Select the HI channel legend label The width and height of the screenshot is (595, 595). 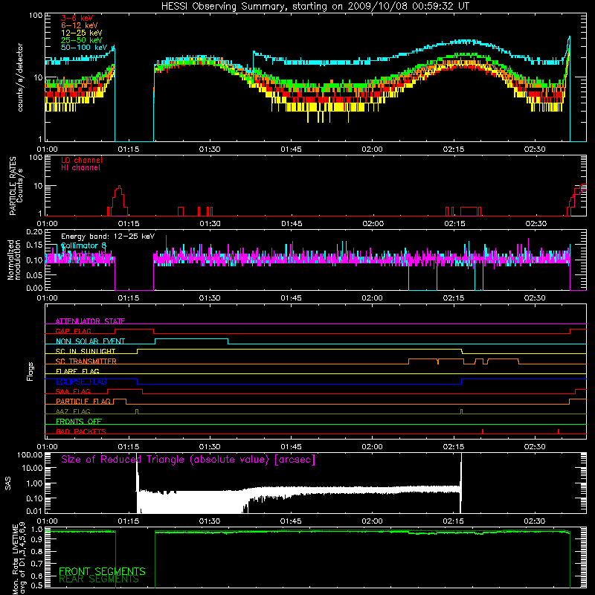(80, 168)
